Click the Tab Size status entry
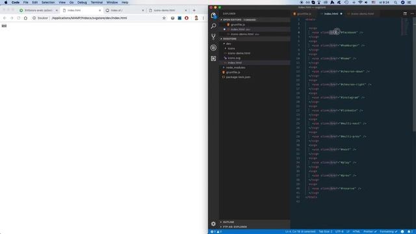416x234 pixels. click(325, 231)
